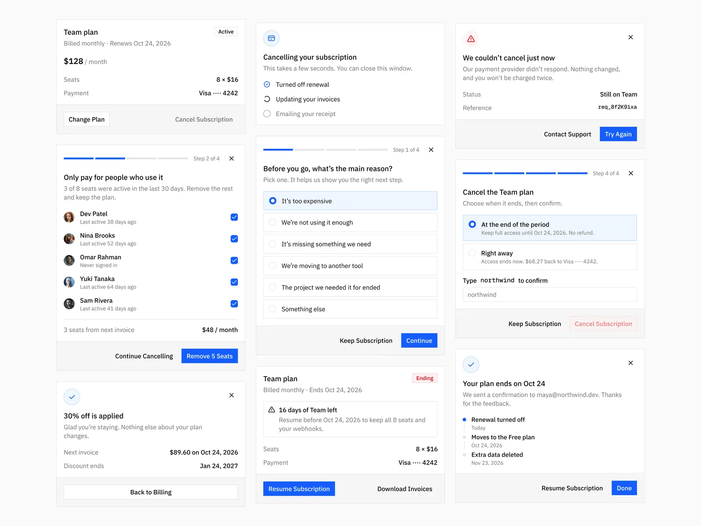Click the warning icon beside 16 days of Team left
Viewport: 701px width, 526px height.
tap(272, 410)
